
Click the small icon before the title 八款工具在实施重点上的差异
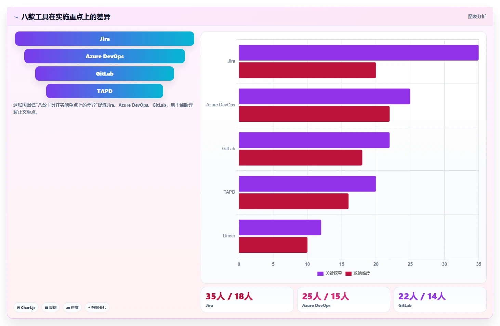pyautogui.click(x=16, y=17)
